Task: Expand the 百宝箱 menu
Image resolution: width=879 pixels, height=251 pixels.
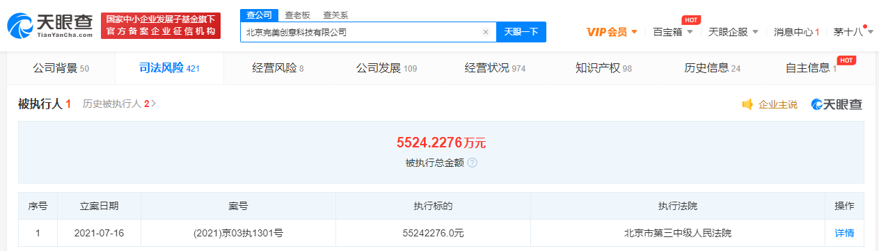Action: tap(673, 32)
